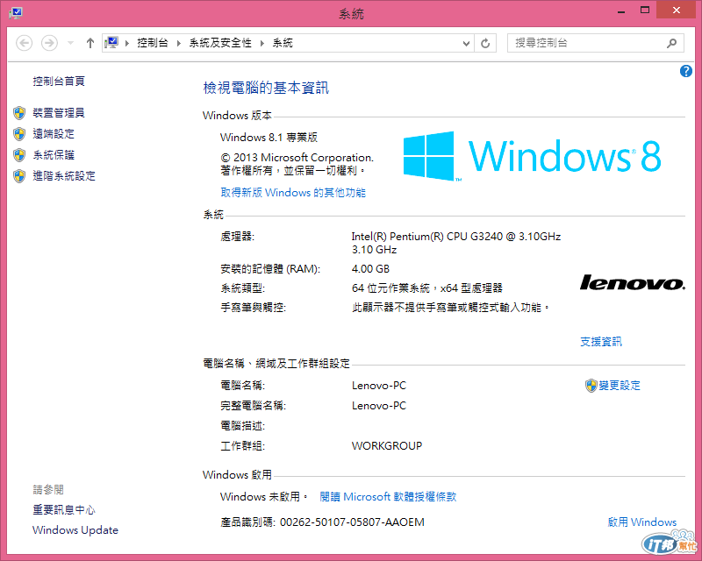Screen dimensions: 702x561
Task: Click the WORKGROUP value
Action: point(387,446)
